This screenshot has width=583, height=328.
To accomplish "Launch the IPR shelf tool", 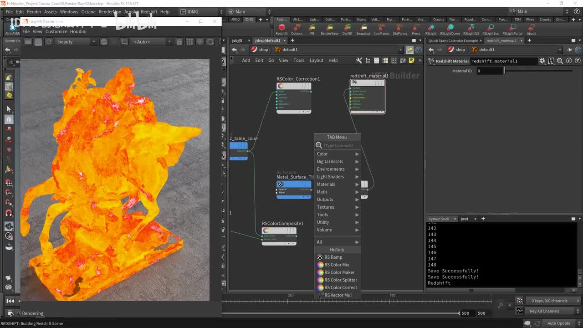I will tap(312, 28).
